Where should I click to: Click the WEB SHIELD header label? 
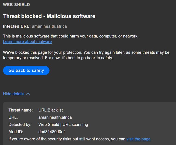coord(16,5)
